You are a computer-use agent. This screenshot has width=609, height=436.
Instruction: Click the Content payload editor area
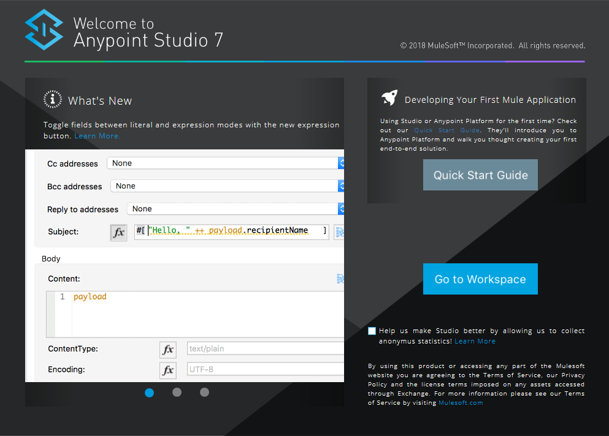point(195,314)
